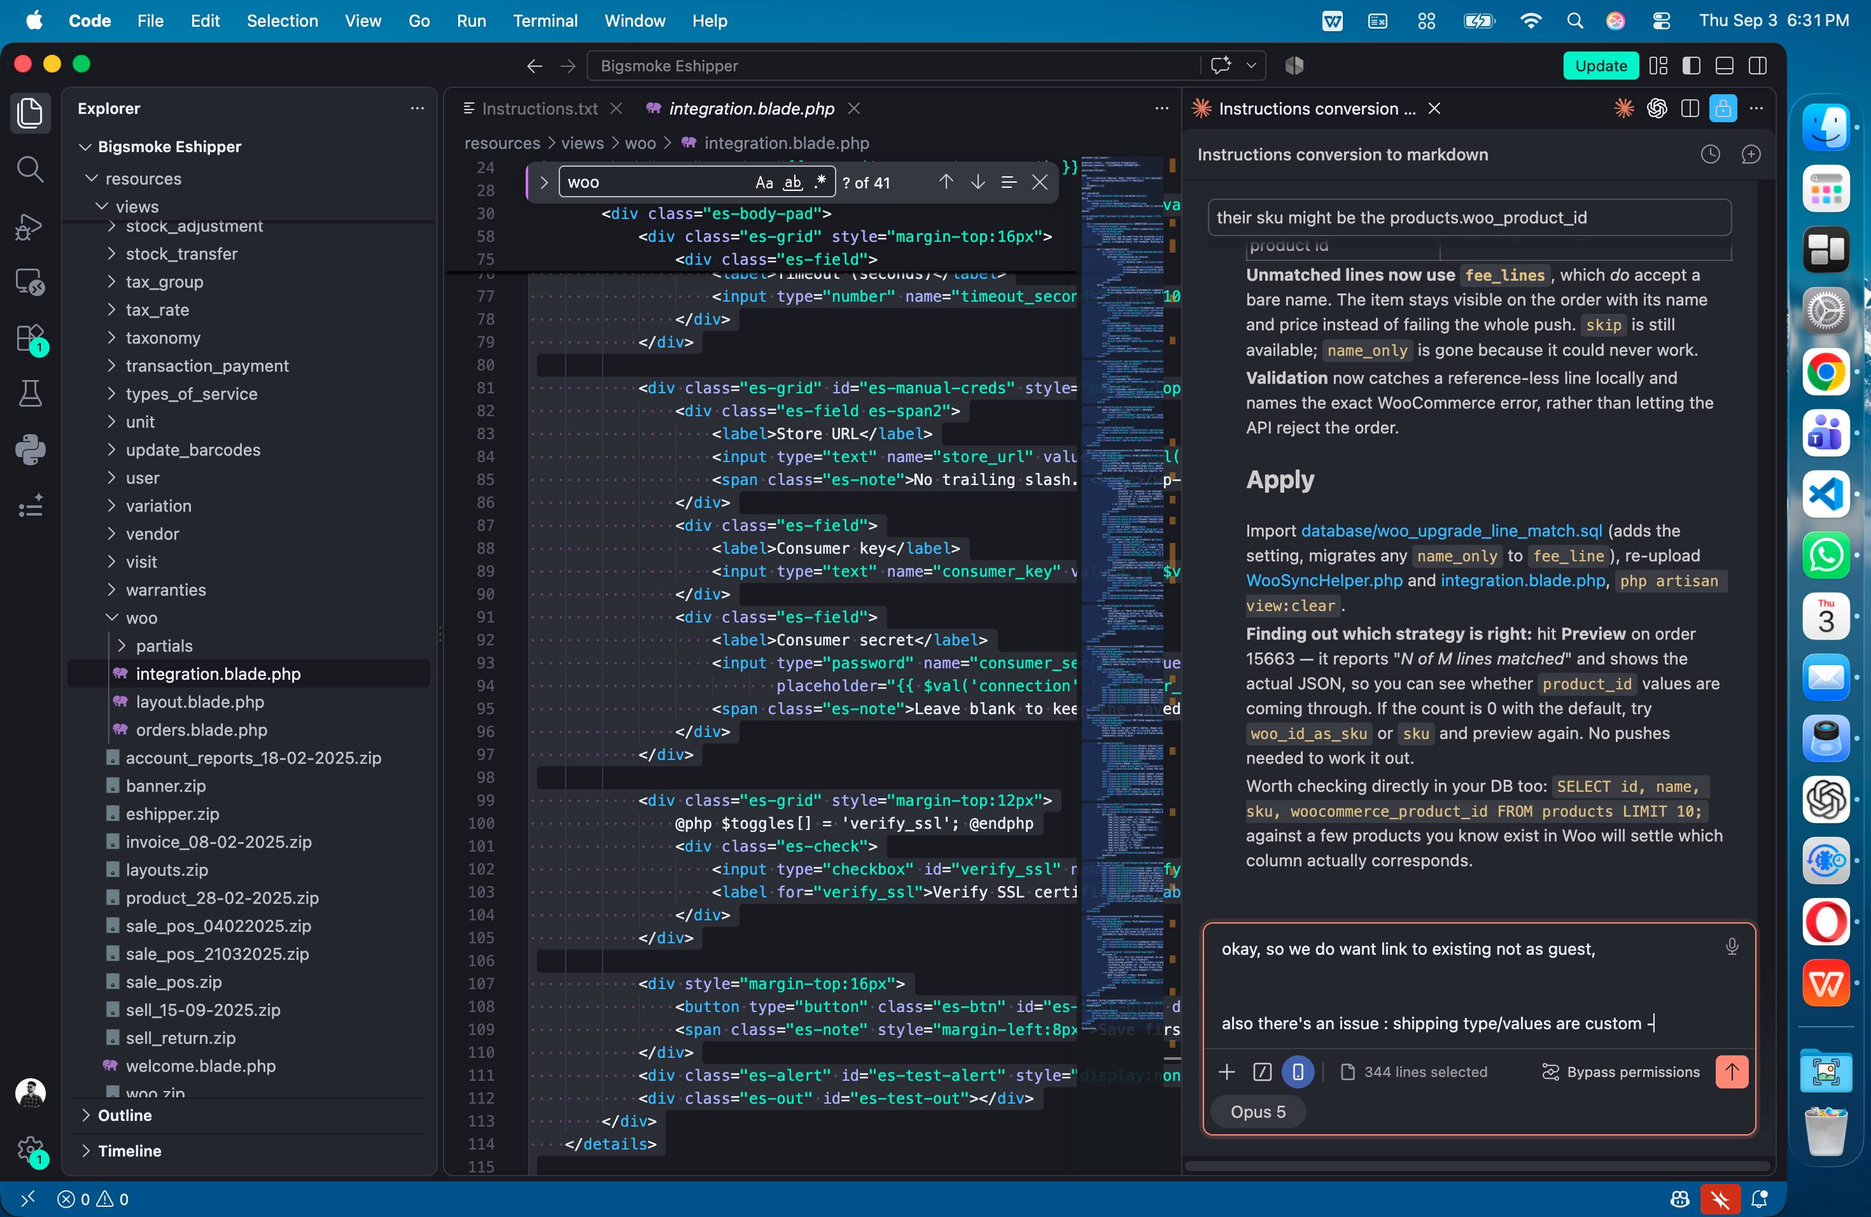The image size is (1871, 1217).
Task: Open the WooSyncHelper.php link in chat
Action: pyautogui.click(x=1323, y=580)
